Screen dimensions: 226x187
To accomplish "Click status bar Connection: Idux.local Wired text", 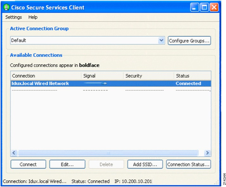I will click(35, 181).
